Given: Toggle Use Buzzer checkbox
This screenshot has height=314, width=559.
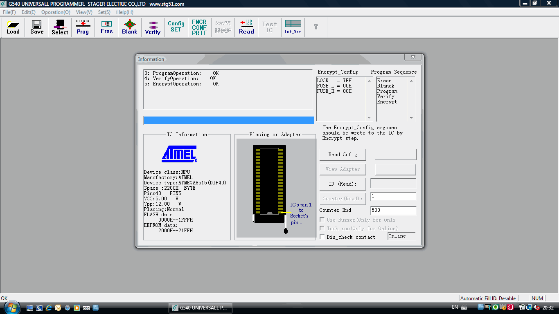Looking at the screenshot, I should 322,220.
